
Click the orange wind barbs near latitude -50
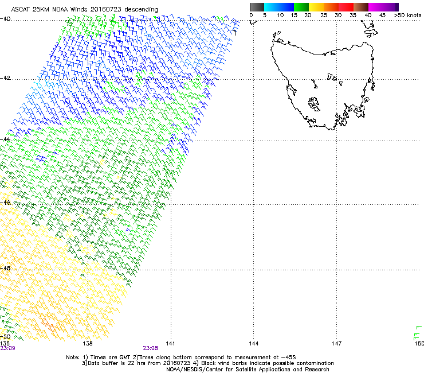point(48,325)
